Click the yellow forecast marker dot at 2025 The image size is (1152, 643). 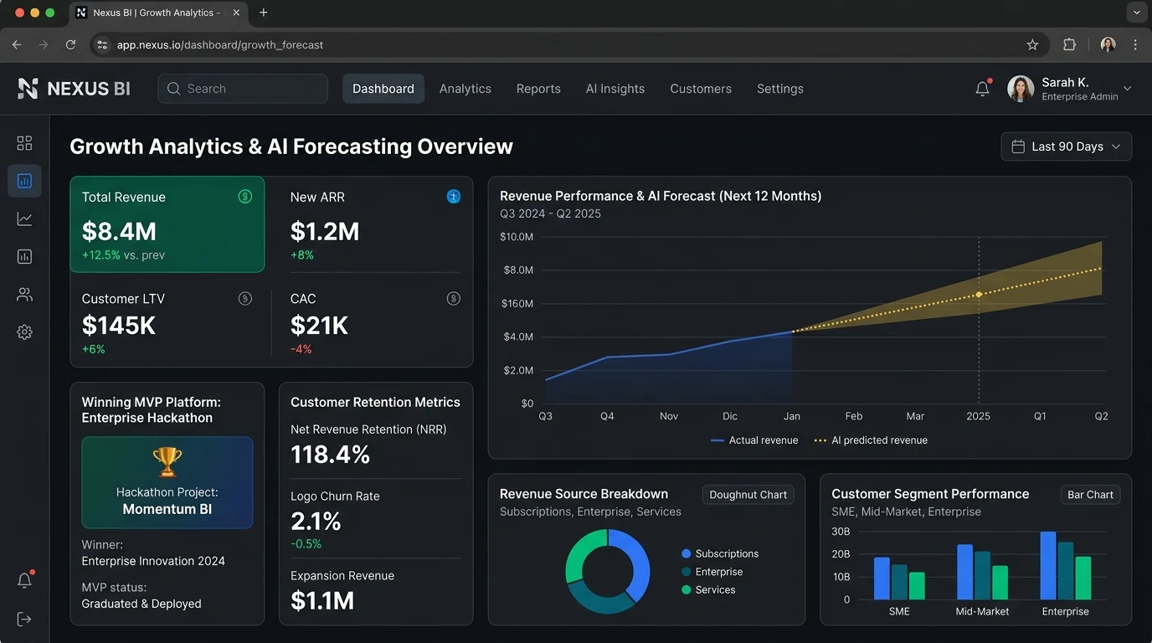979,295
